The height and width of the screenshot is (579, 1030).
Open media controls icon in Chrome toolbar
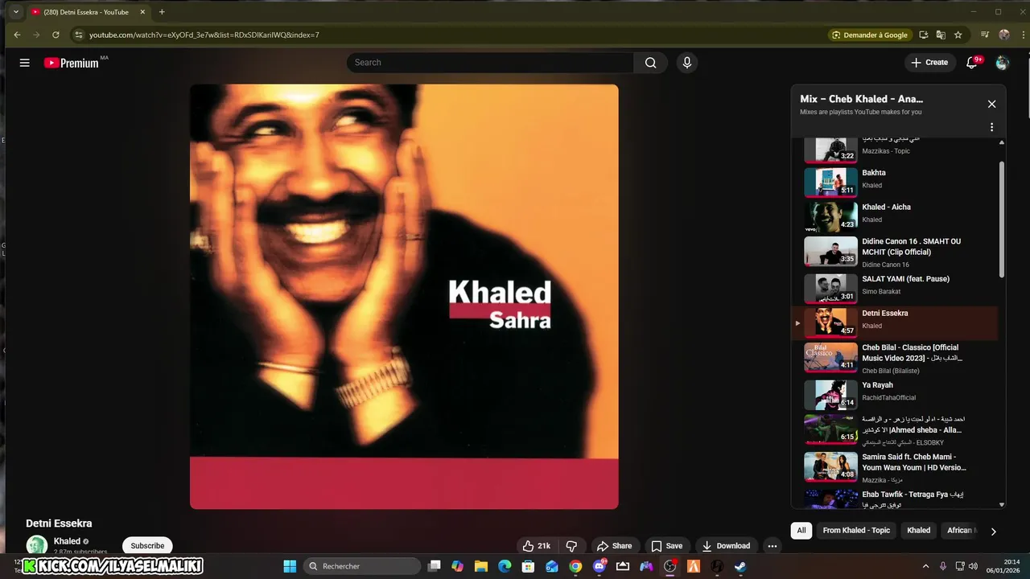click(x=985, y=35)
